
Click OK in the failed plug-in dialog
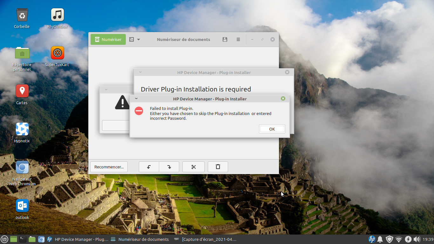pos(272,129)
